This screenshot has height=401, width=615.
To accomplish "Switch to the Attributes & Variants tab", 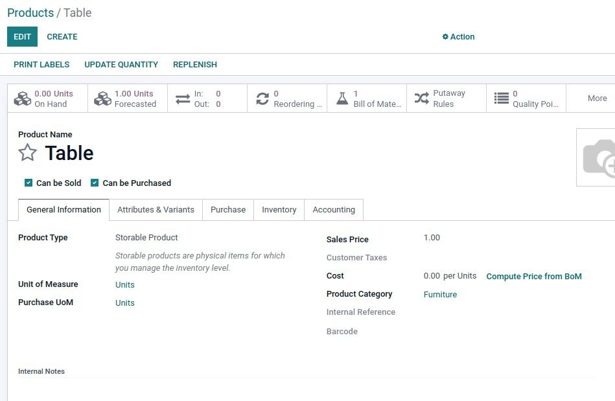I will [x=156, y=210].
